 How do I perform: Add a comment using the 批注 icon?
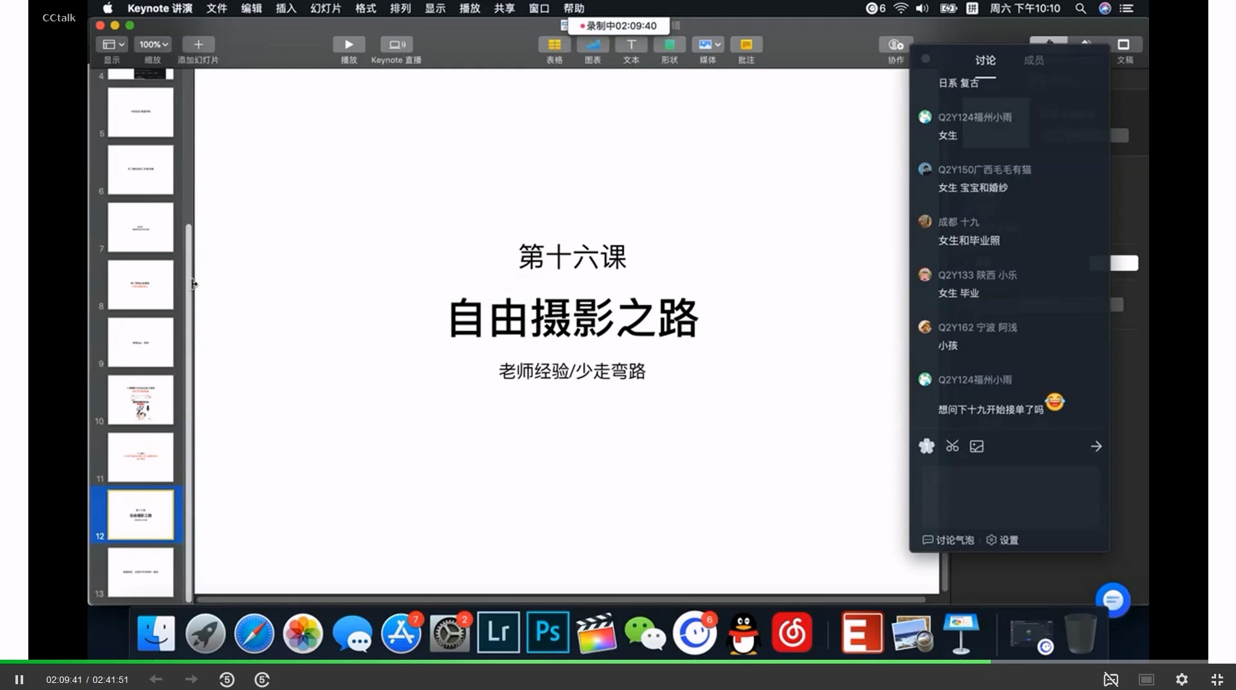(x=746, y=44)
